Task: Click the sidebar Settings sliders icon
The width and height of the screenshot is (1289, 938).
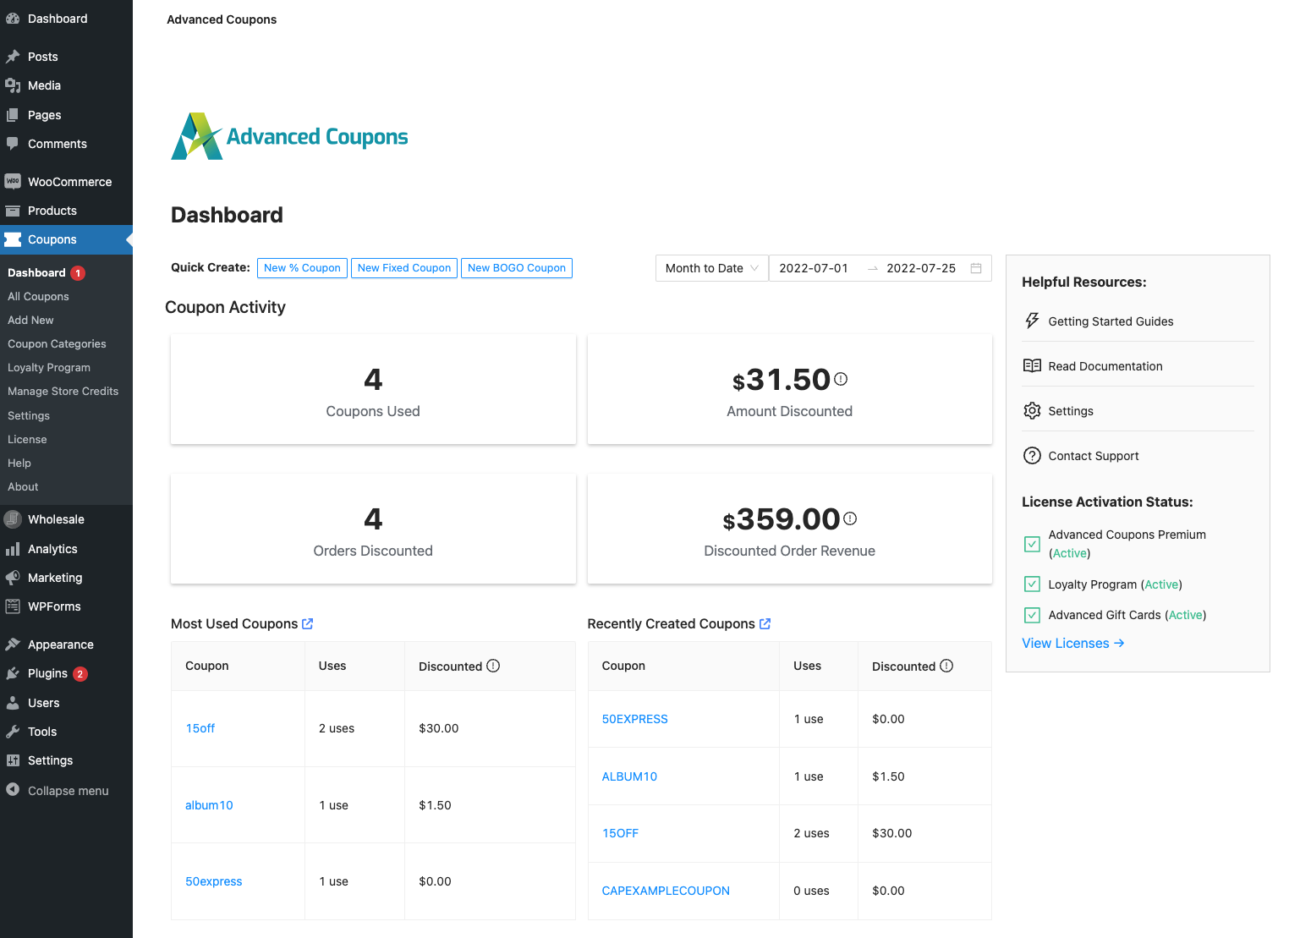Action: [13, 760]
